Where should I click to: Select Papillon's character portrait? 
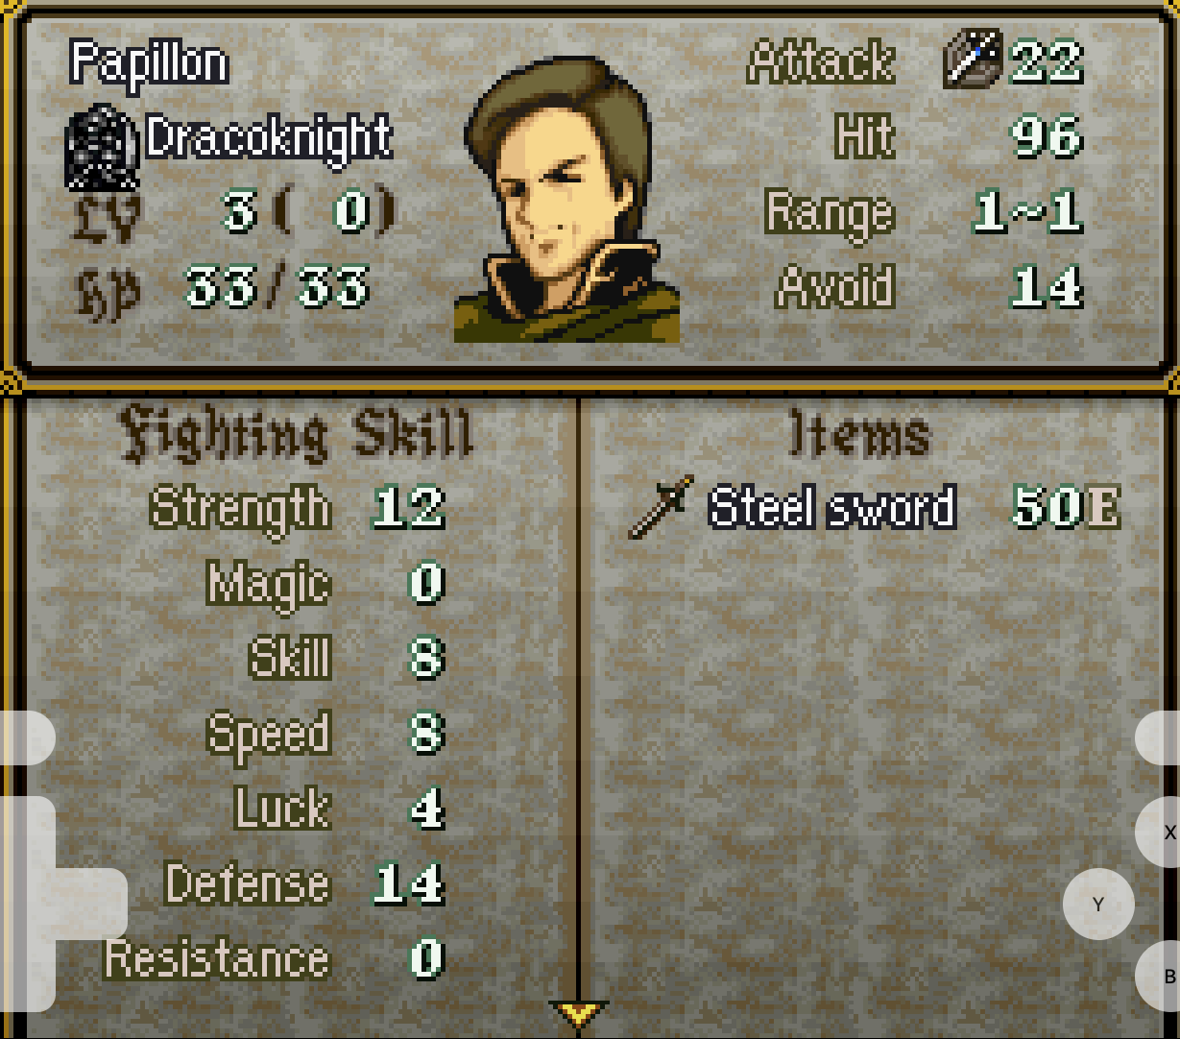click(x=566, y=200)
